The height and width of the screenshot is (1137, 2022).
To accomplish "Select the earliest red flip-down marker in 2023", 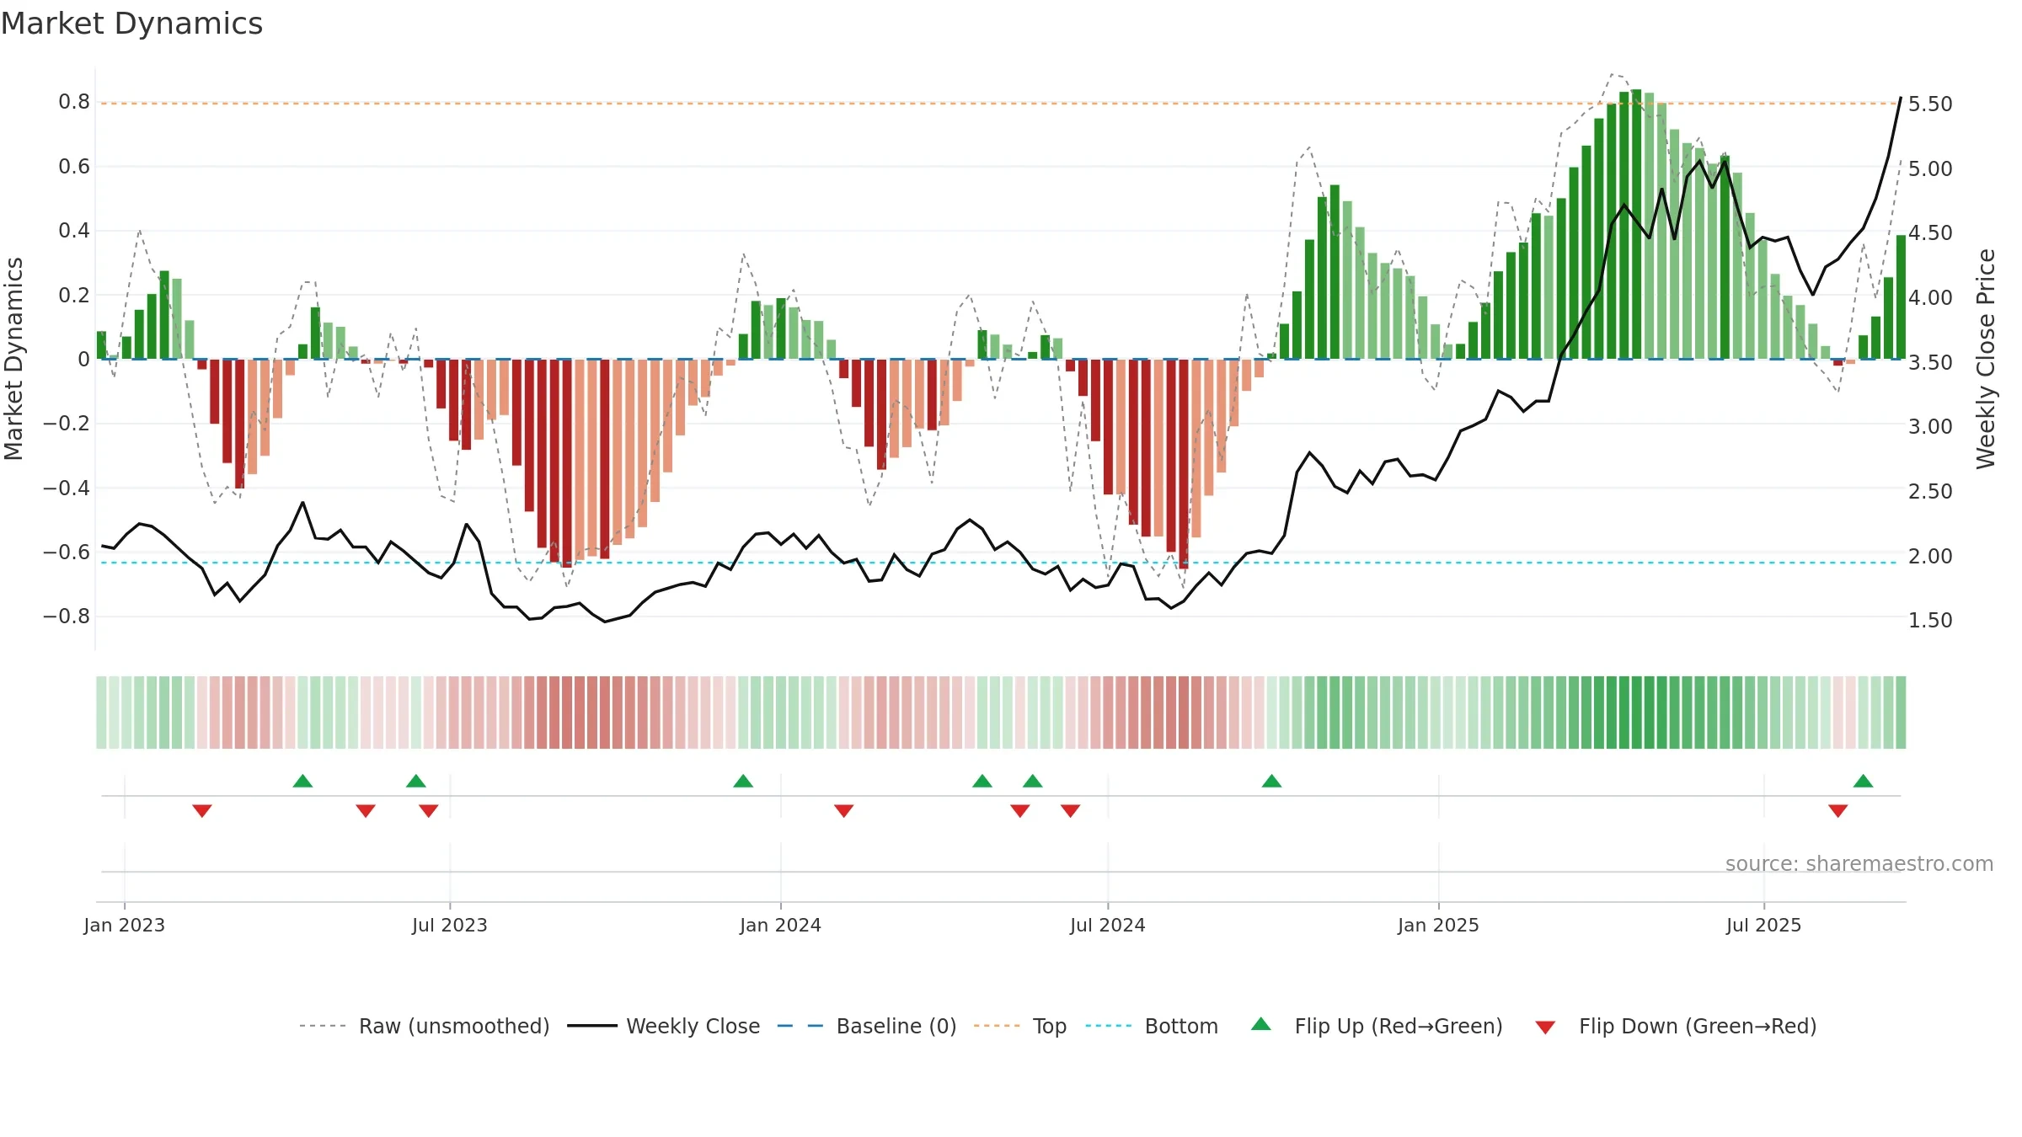I will [202, 811].
